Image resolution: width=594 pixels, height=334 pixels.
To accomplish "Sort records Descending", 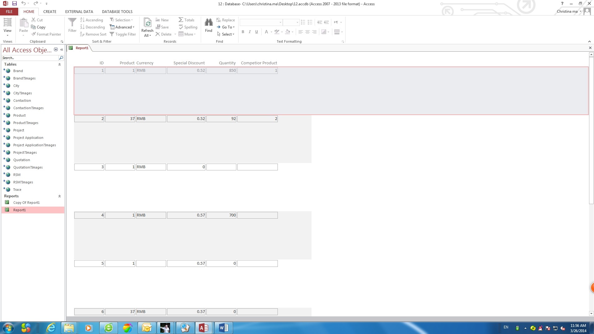I will (x=93, y=27).
